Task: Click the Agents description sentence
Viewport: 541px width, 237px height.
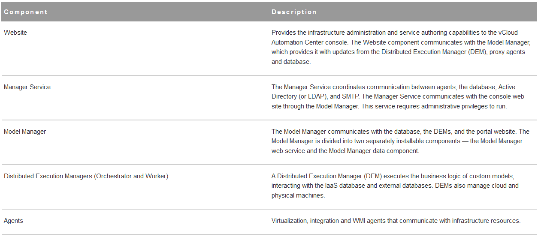Action: point(396,221)
